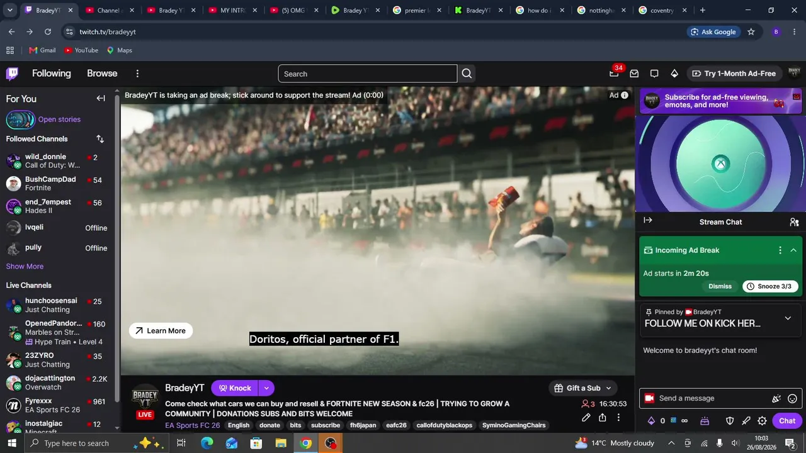Viewport: 806px width, 453px height.
Task: Open File Explorer from taskbar
Action: click(x=281, y=444)
